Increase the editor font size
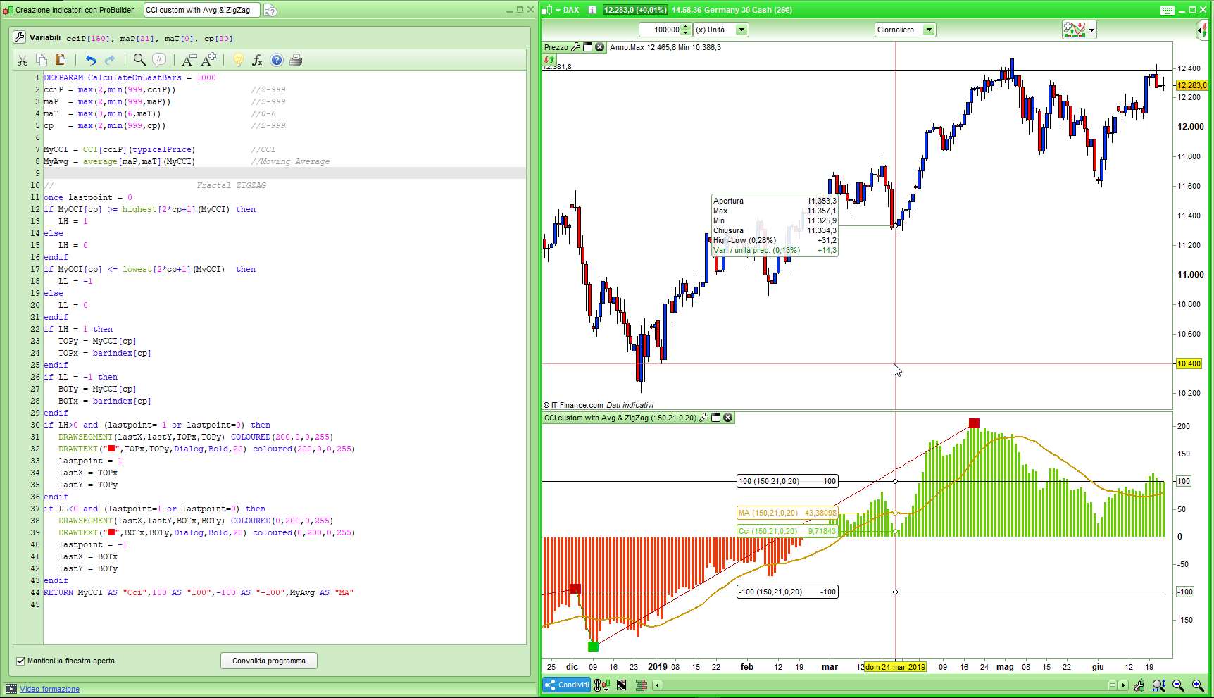Image resolution: width=1214 pixels, height=698 pixels. [x=208, y=61]
